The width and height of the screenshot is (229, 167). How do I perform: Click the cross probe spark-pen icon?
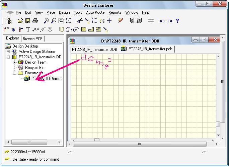121,21
